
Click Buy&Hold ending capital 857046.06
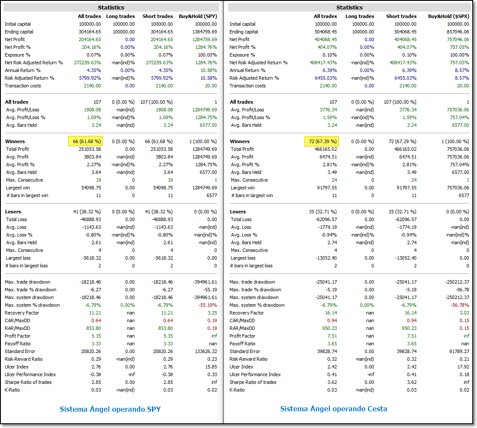pyautogui.click(x=458, y=32)
